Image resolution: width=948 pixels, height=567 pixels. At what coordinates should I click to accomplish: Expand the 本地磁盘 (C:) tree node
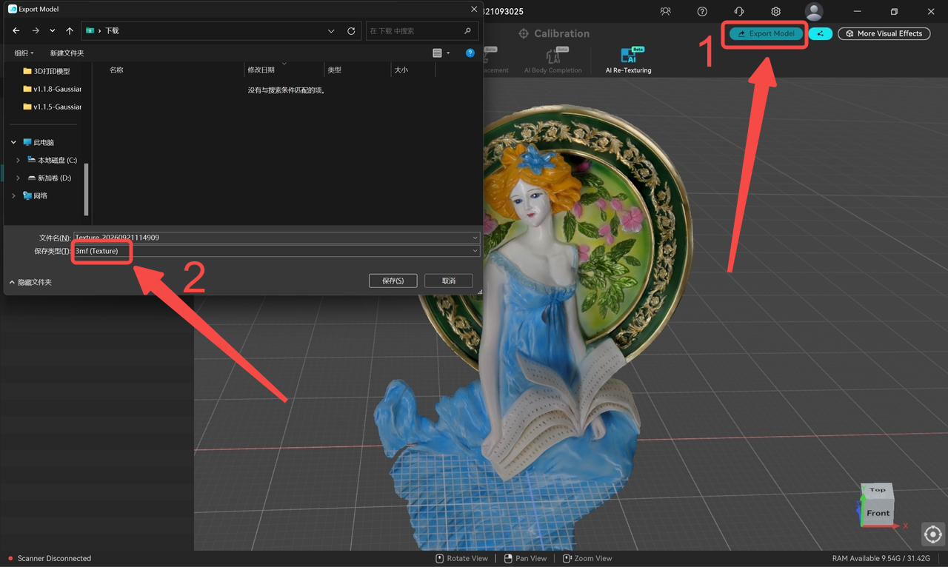[18, 160]
